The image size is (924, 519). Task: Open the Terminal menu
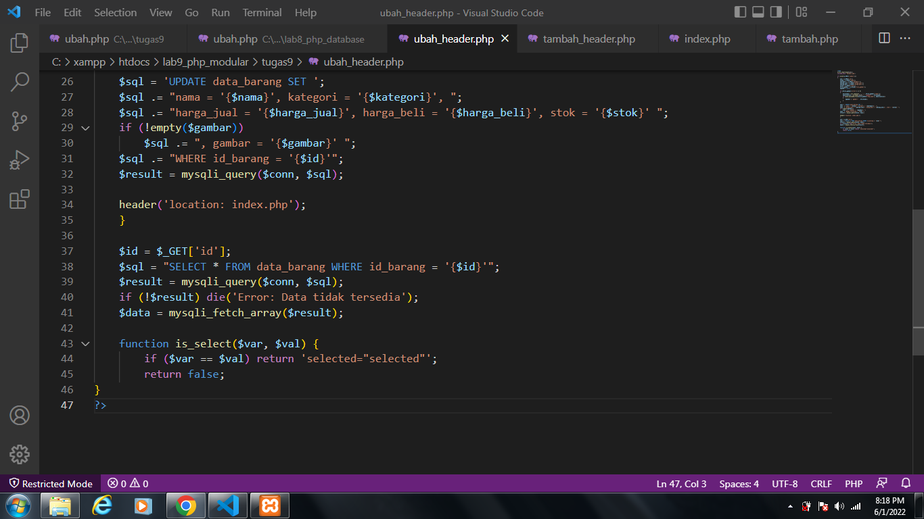[x=262, y=12]
